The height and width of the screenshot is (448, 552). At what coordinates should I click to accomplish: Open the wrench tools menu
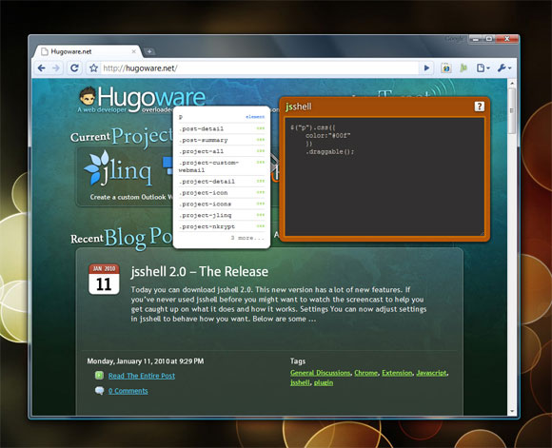tap(504, 68)
